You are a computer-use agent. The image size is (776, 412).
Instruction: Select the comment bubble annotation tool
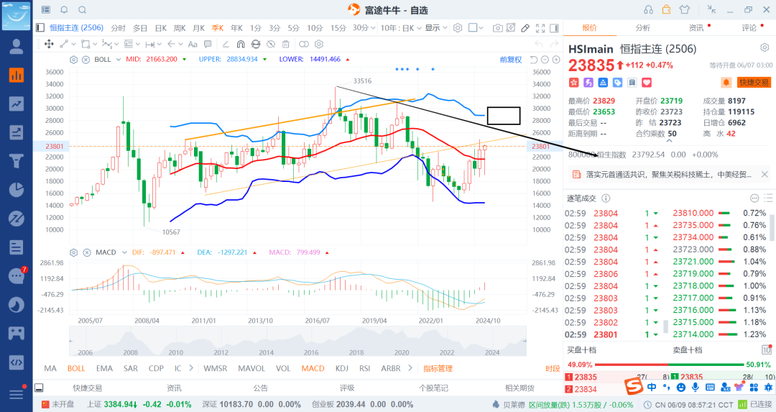point(208,44)
